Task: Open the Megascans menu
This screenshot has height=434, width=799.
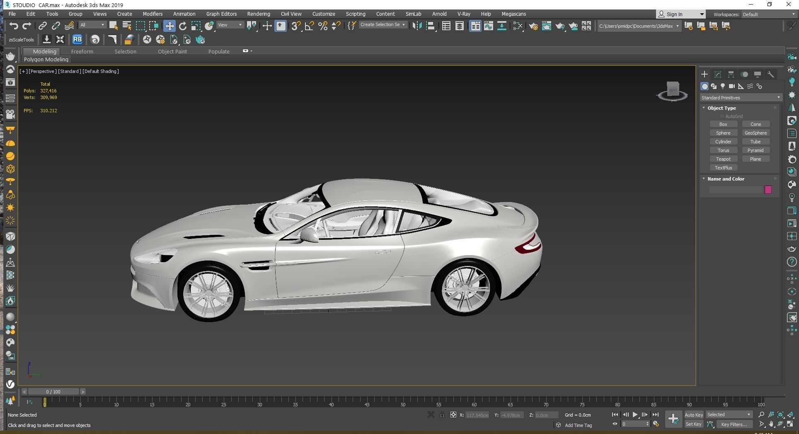Action: click(513, 14)
